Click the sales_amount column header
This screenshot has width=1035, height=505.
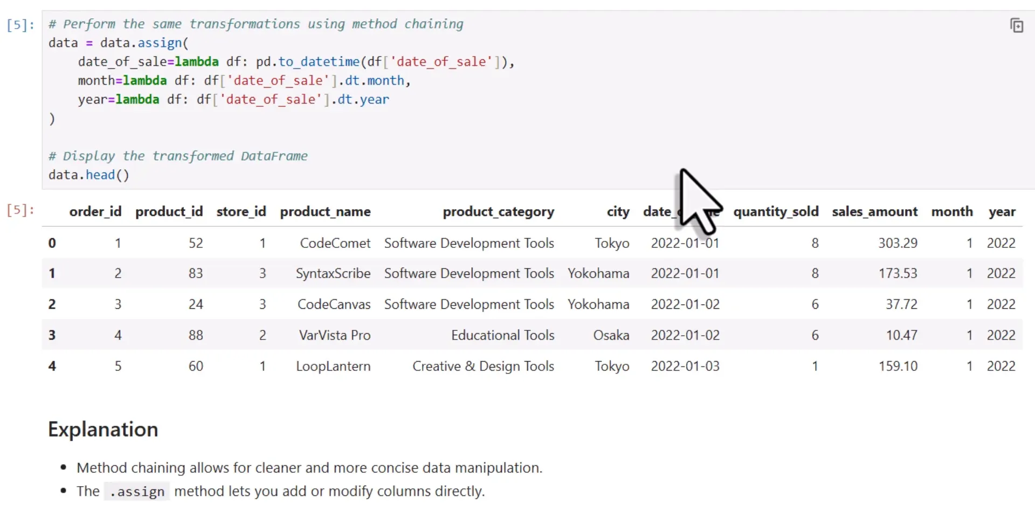[875, 212]
